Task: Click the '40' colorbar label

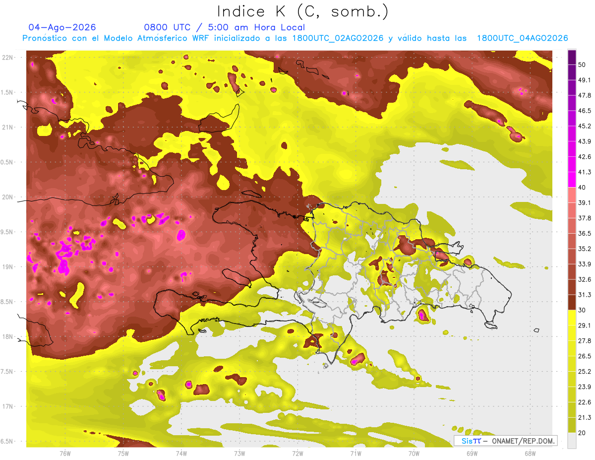Action: (582, 187)
